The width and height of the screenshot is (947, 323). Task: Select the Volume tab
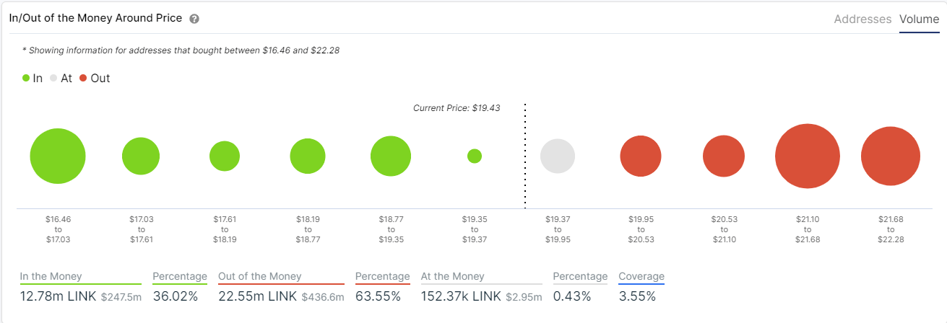pyautogui.click(x=919, y=19)
